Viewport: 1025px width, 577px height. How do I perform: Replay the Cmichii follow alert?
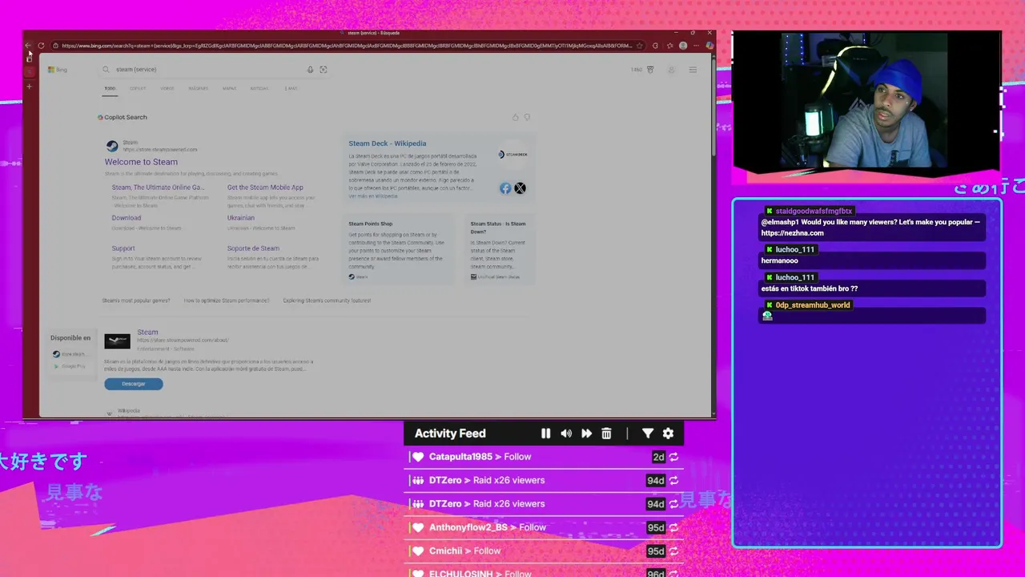[x=673, y=551]
